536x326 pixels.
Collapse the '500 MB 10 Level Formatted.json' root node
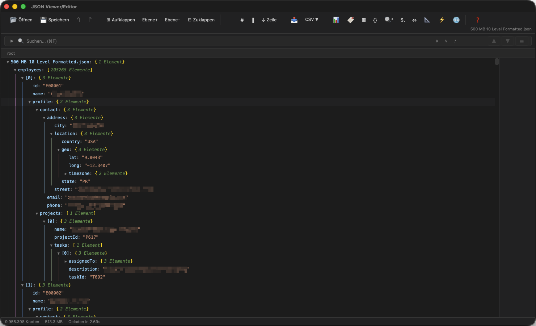pyautogui.click(x=8, y=62)
